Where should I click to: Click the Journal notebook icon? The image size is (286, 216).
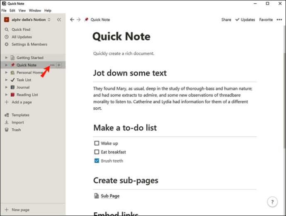12,87
